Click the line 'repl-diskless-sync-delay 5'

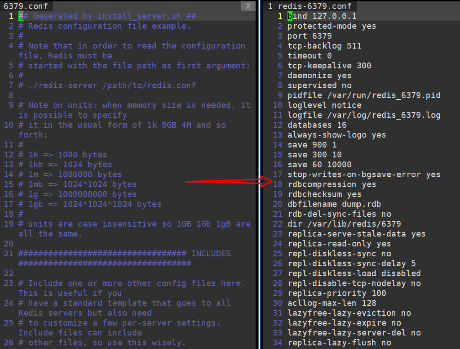click(x=351, y=264)
